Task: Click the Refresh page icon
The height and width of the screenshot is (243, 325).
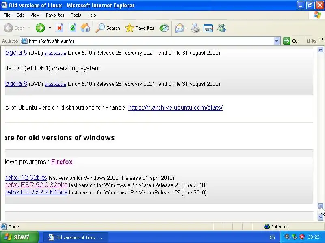Action: tap(73, 28)
